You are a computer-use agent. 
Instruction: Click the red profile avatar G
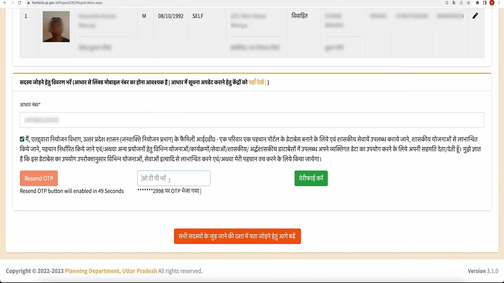[x=492, y=3]
